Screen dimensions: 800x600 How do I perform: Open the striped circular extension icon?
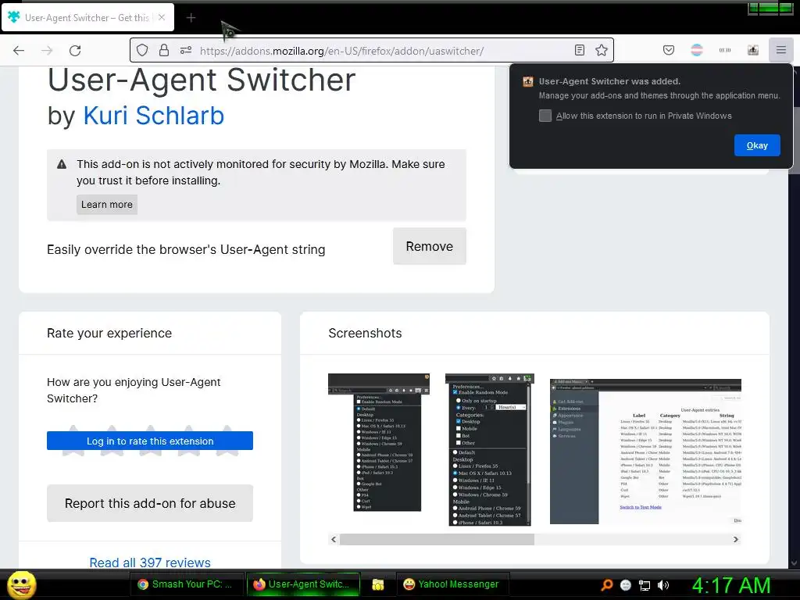tap(697, 50)
